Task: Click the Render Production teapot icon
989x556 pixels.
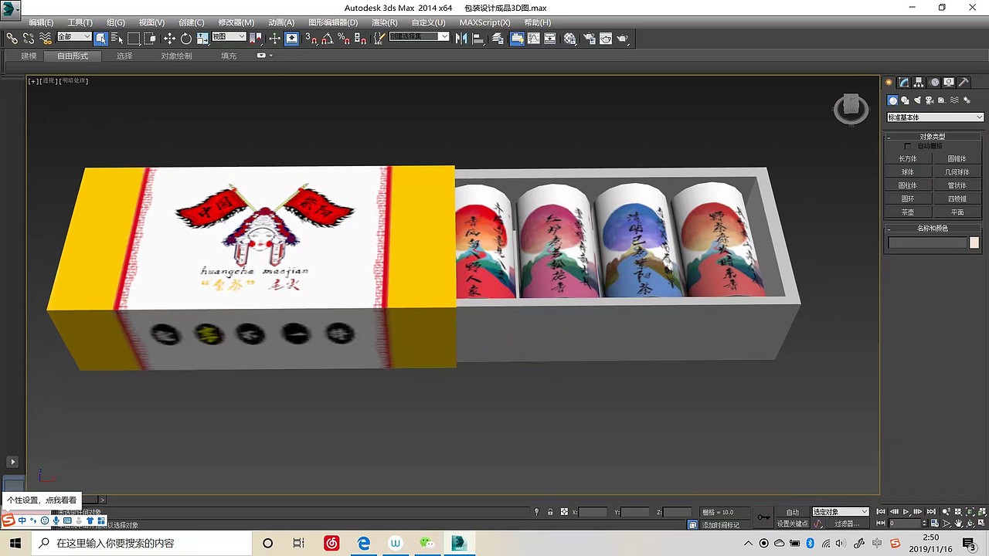Action: coord(622,38)
